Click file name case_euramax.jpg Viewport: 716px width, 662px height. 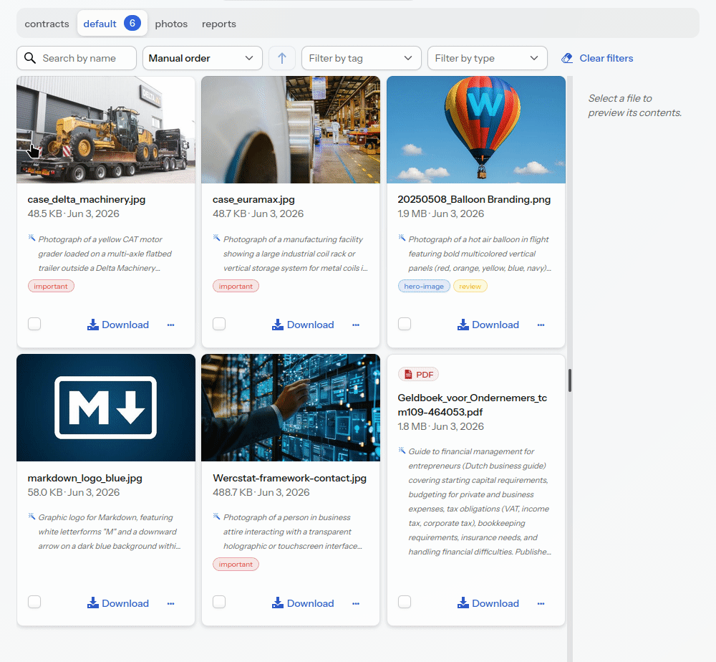pos(253,199)
